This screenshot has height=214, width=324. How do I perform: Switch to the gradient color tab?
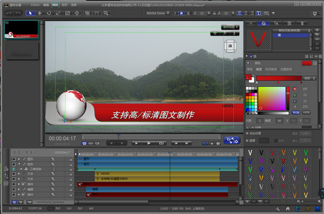(x=259, y=70)
